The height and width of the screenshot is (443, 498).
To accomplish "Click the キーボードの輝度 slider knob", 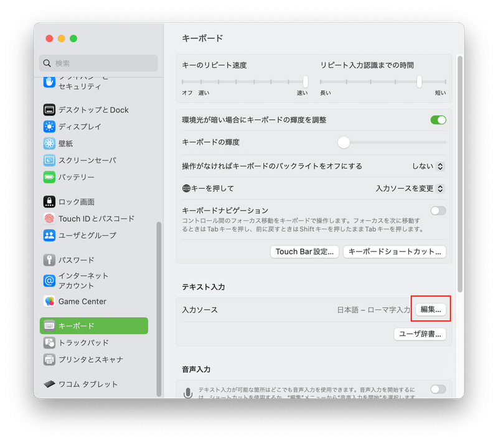I will coord(344,142).
